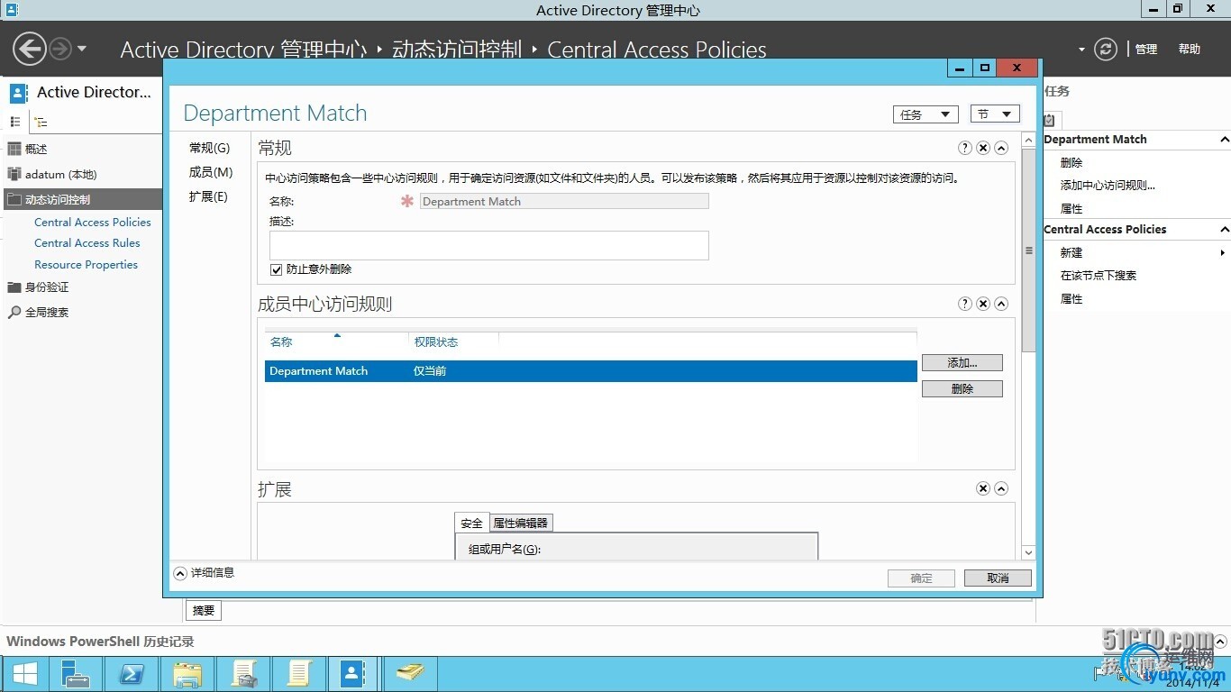This screenshot has width=1231, height=692.
Task: Sort rules by 名称 column header
Action: pyautogui.click(x=336, y=341)
